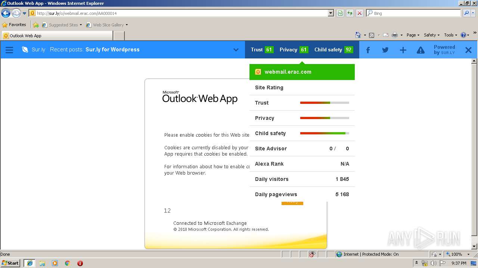Open the Tools menu

coord(451,35)
